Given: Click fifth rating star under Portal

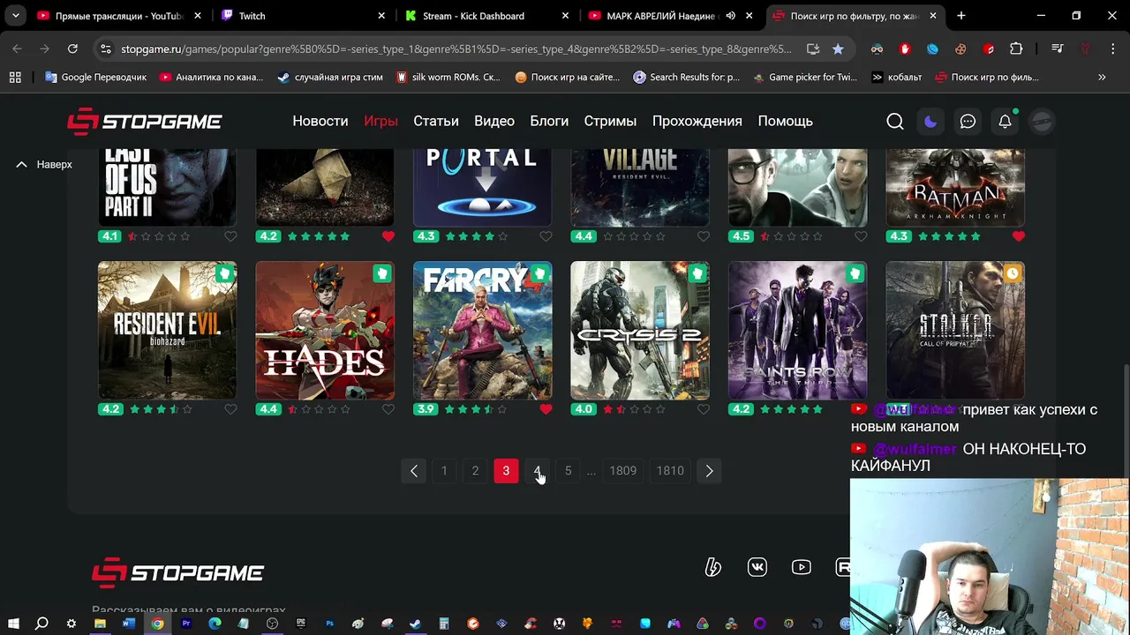Looking at the screenshot, I should (502, 236).
